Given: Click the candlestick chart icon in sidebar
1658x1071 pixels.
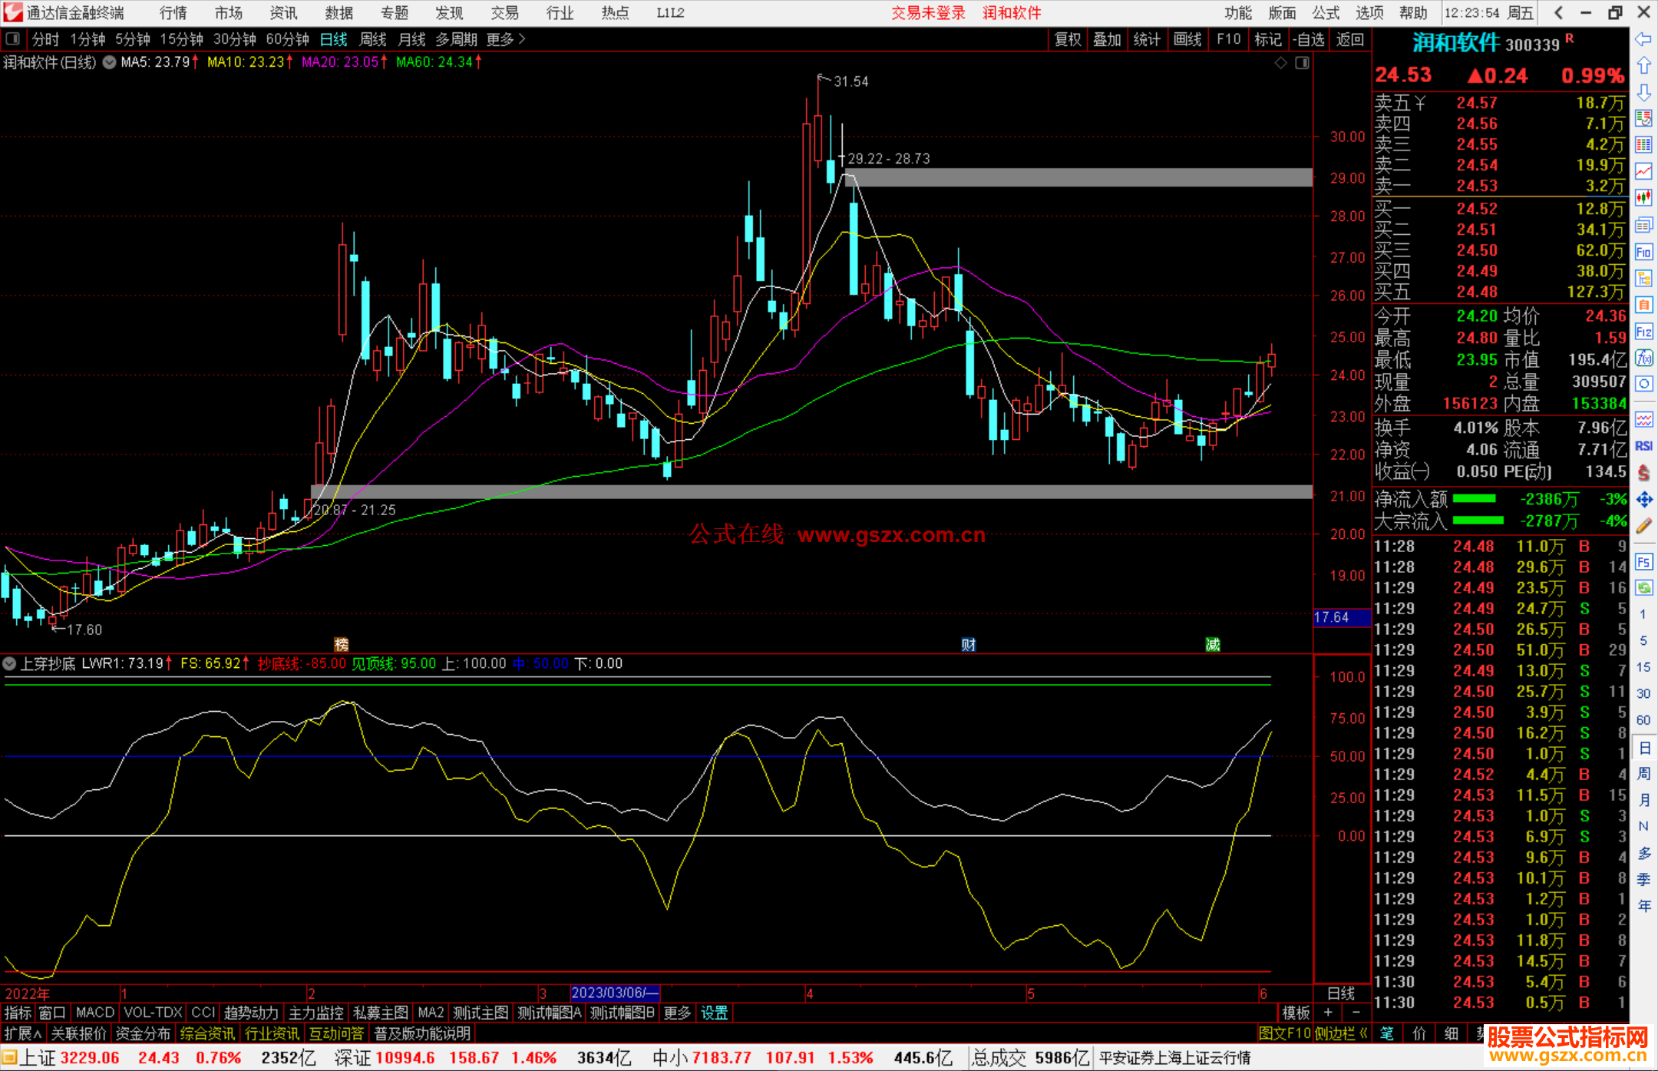Looking at the screenshot, I should pyautogui.click(x=1643, y=198).
